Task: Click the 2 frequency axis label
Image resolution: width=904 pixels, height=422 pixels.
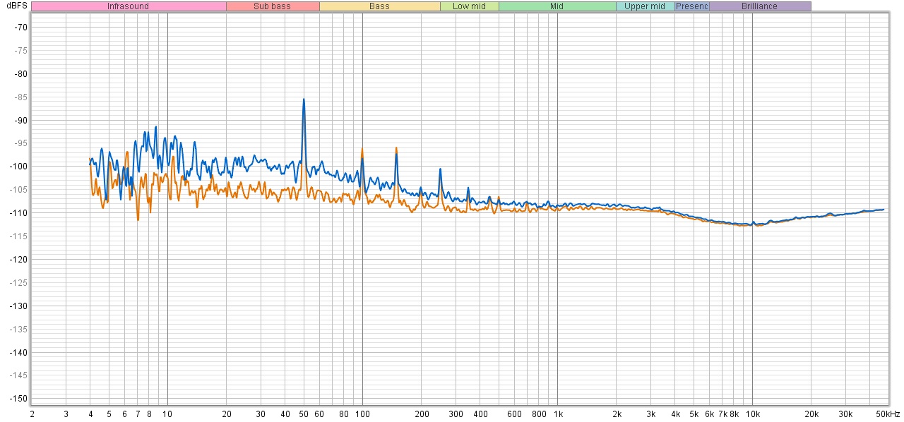Action: point(32,414)
